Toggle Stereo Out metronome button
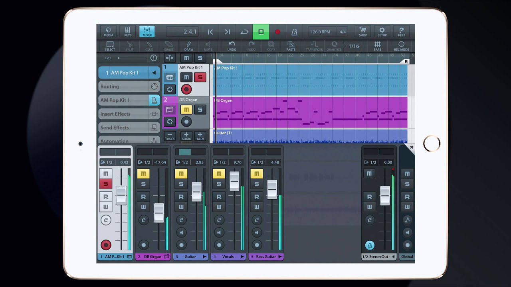511x287 pixels. [x=370, y=245]
